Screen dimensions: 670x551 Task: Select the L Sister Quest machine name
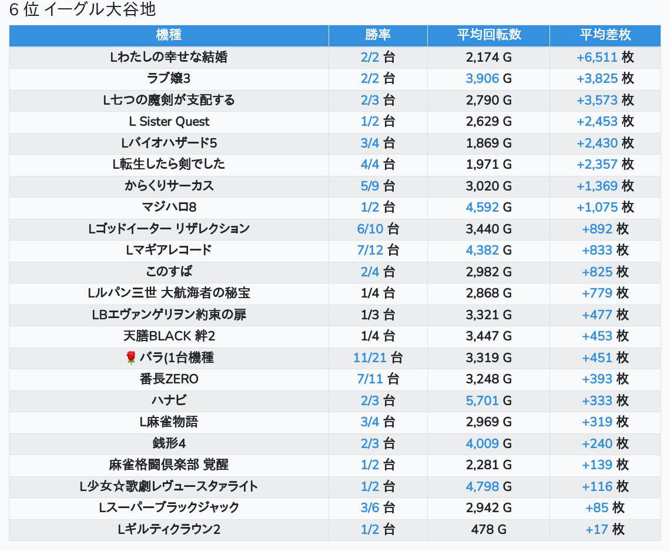coord(169,122)
